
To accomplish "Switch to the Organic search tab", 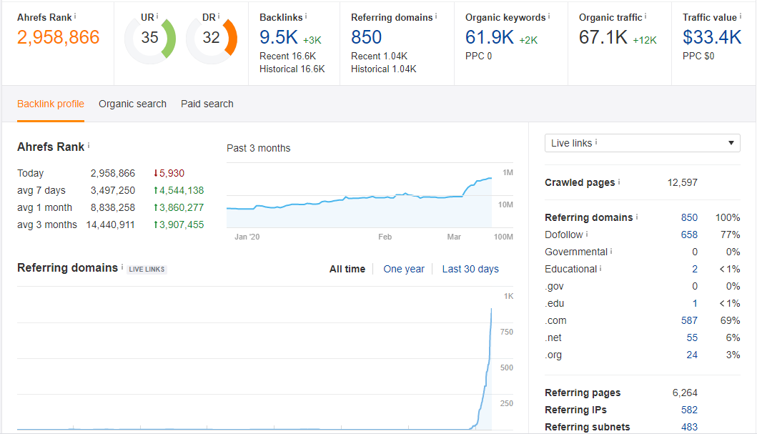I will point(132,104).
